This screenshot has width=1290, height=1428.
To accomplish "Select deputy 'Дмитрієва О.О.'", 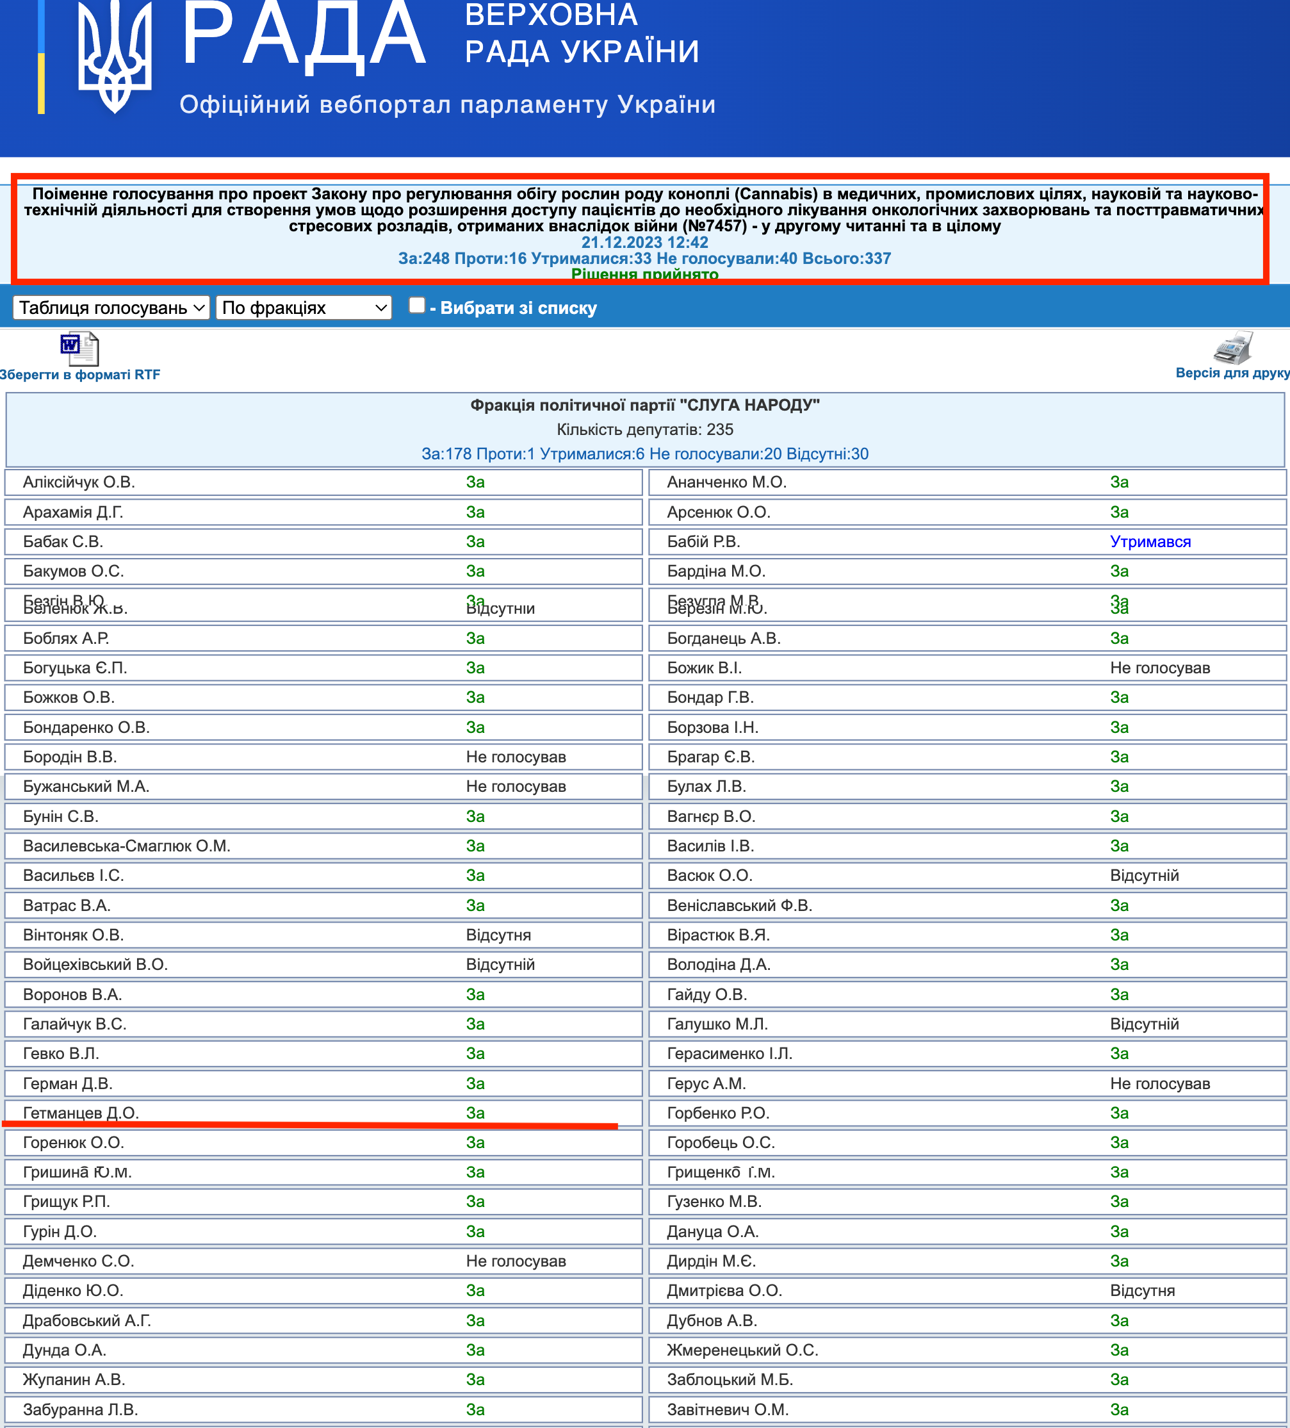I will pos(724,1291).
